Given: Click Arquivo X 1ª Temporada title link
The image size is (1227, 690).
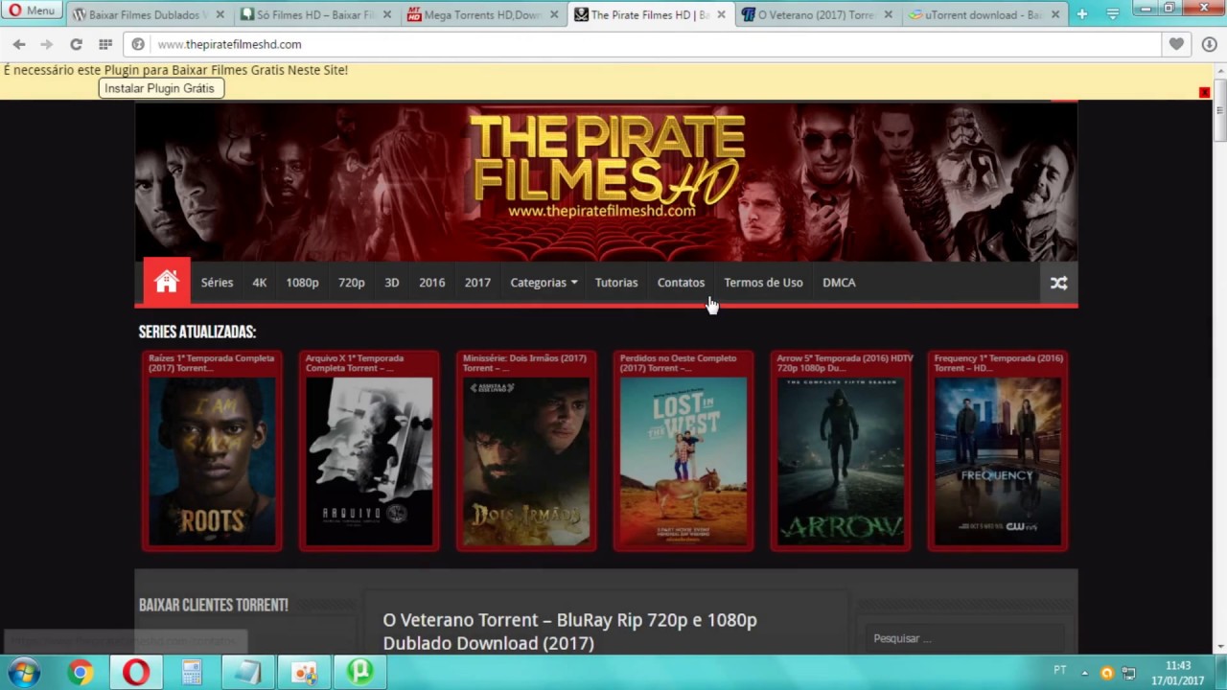Looking at the screenshot, I should click(x=355, y=363).
